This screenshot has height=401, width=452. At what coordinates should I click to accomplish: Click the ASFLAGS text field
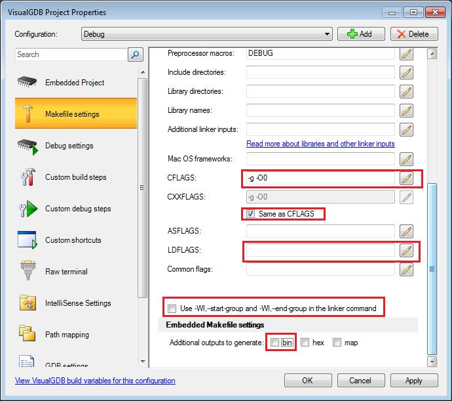(x=320, y=231)
